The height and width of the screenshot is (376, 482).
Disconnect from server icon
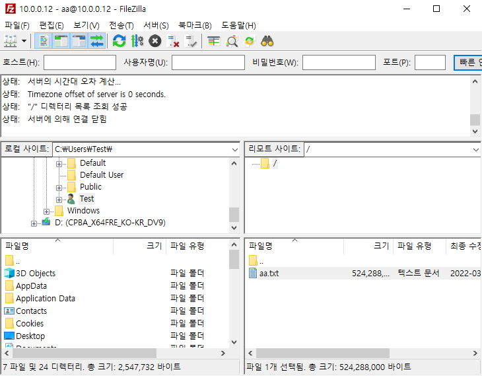coord(173,41)
